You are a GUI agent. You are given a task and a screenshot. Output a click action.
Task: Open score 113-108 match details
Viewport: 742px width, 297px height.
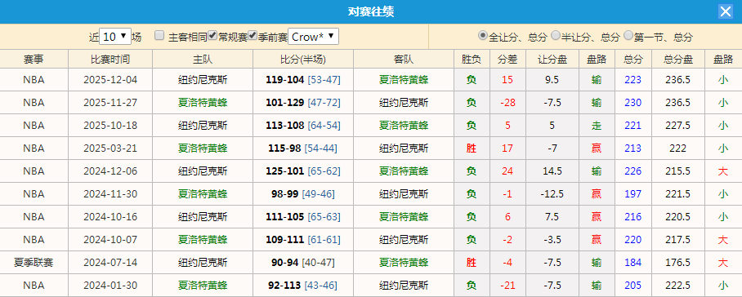click(x=285, y=126)
